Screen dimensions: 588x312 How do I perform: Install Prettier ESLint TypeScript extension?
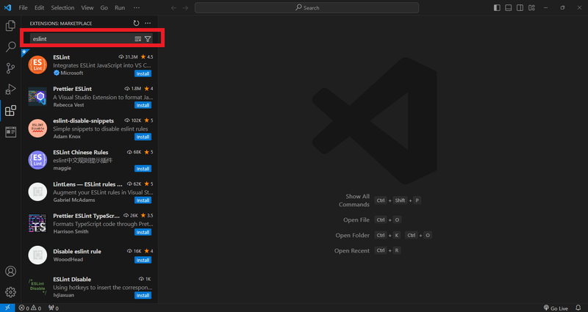(143, 232)
